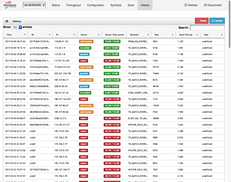The width and height of the screenshot is (231, 182).
Task: Toggle the History panel eye icon
Action: click(7, 21)
